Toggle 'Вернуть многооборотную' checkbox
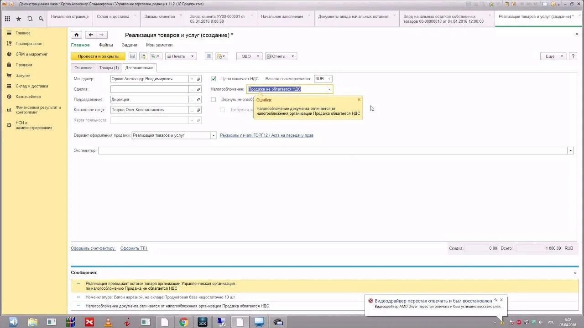Screen dimensions: 584x328 (214, 99)
